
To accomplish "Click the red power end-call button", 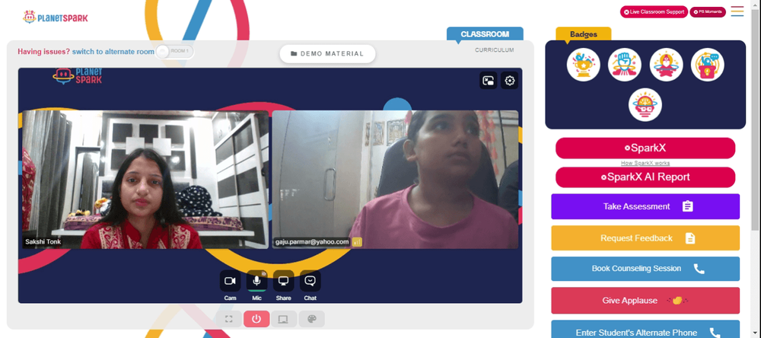I will click(x=256, y=319).
